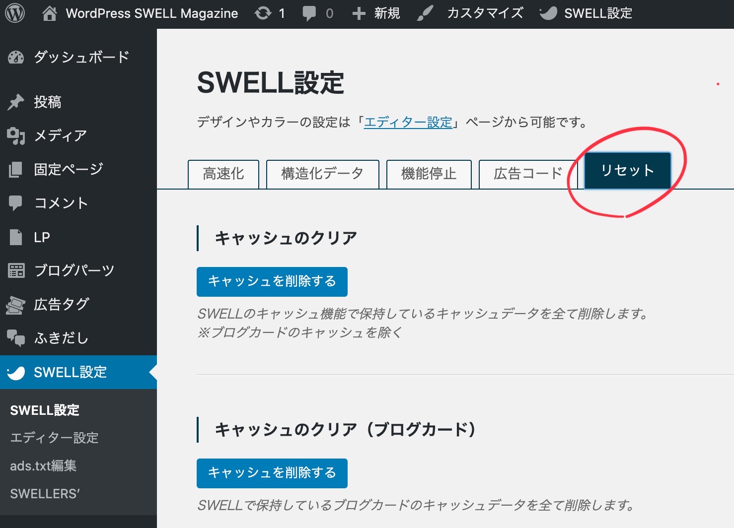Open カスタマイズ in the admin bar

click(x=485, y=13)
